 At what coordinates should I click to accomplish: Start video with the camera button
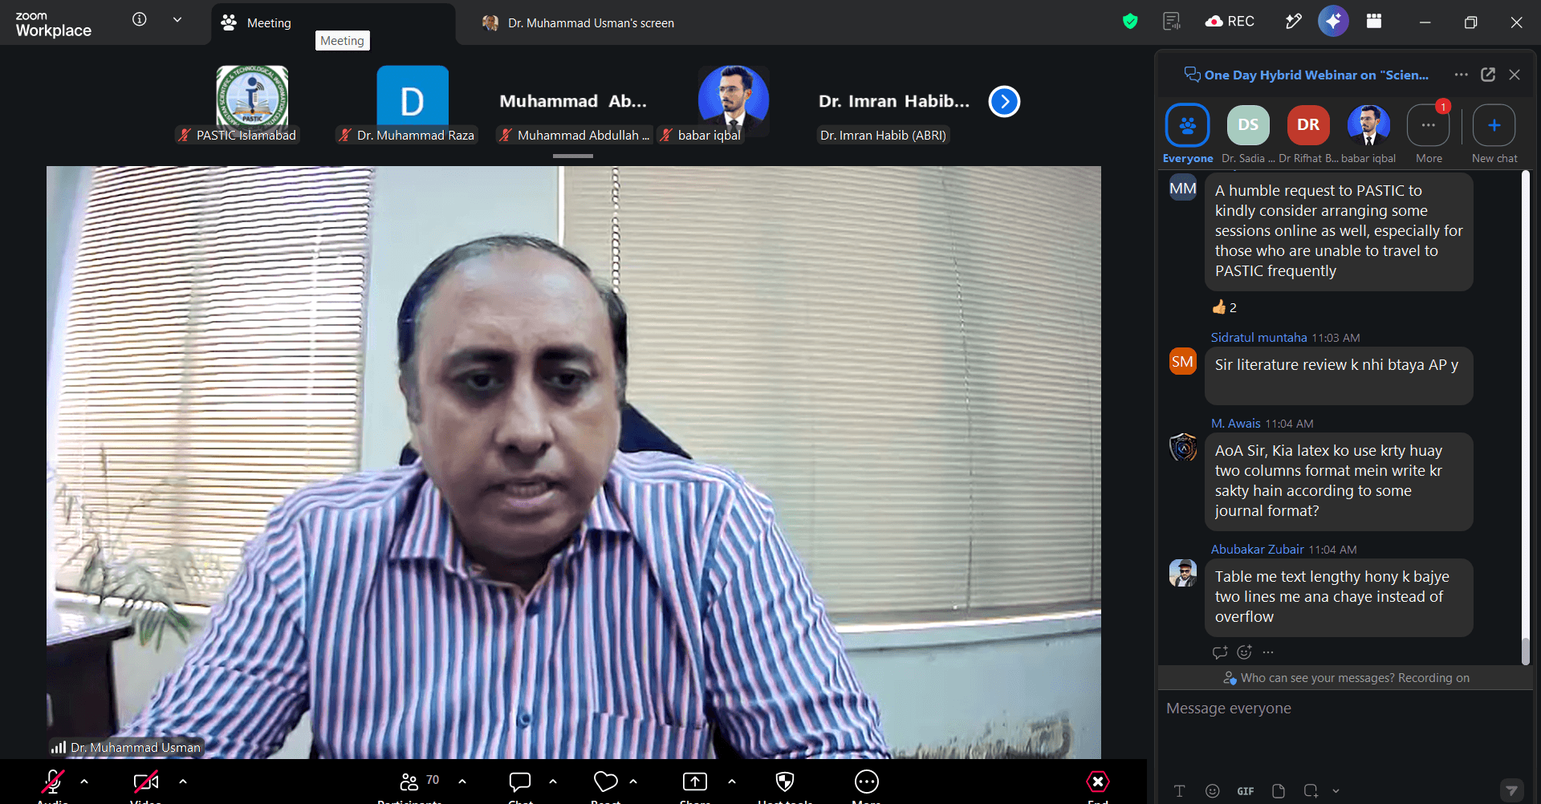146,782
